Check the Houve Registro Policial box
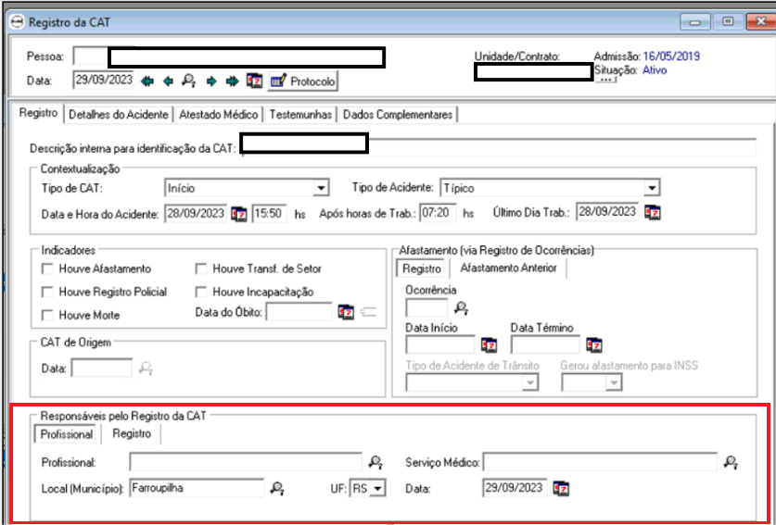This screenshot has height=525, width=776. [x=48, y=292]
